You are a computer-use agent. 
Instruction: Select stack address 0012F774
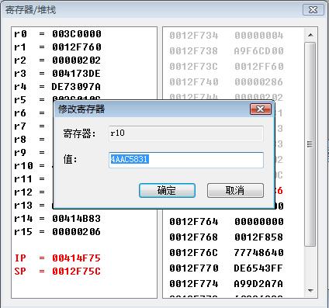(x=194, y=284)
